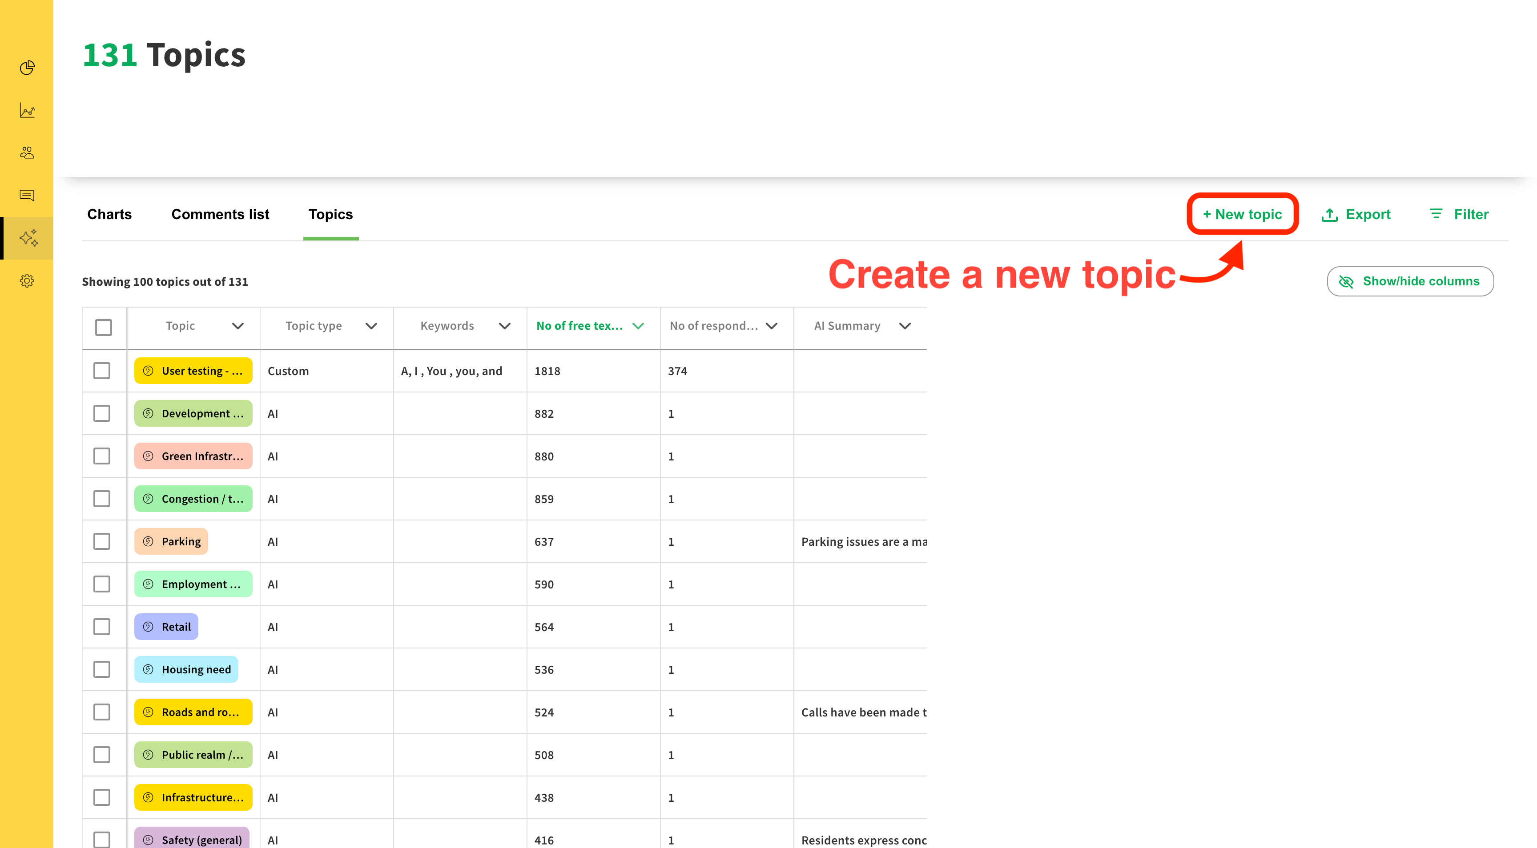The height and width of the screenshot is (848, 1537).
Task: Open the pie chart dashboard sidebar icon
Action: pyautogui.click(x=27, y=68)
